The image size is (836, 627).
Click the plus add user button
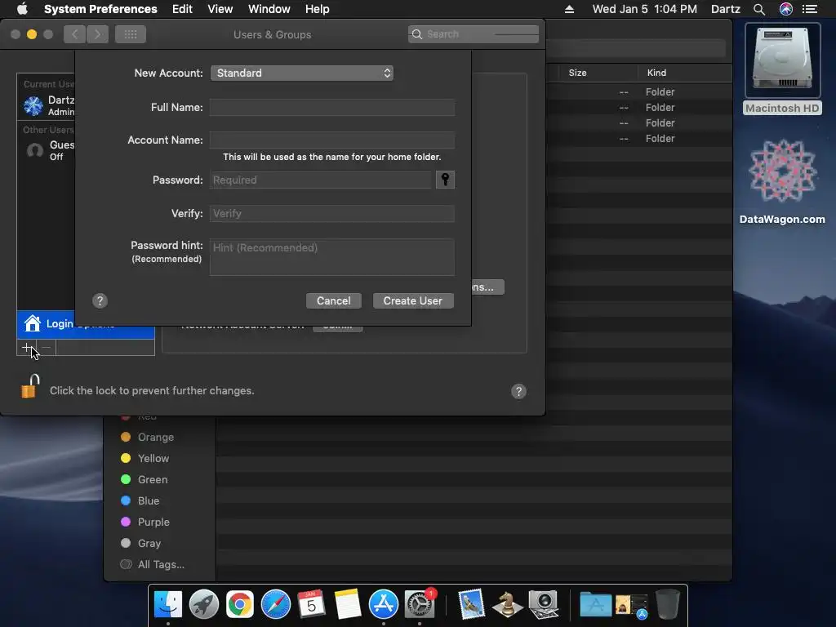pos(27,348)
